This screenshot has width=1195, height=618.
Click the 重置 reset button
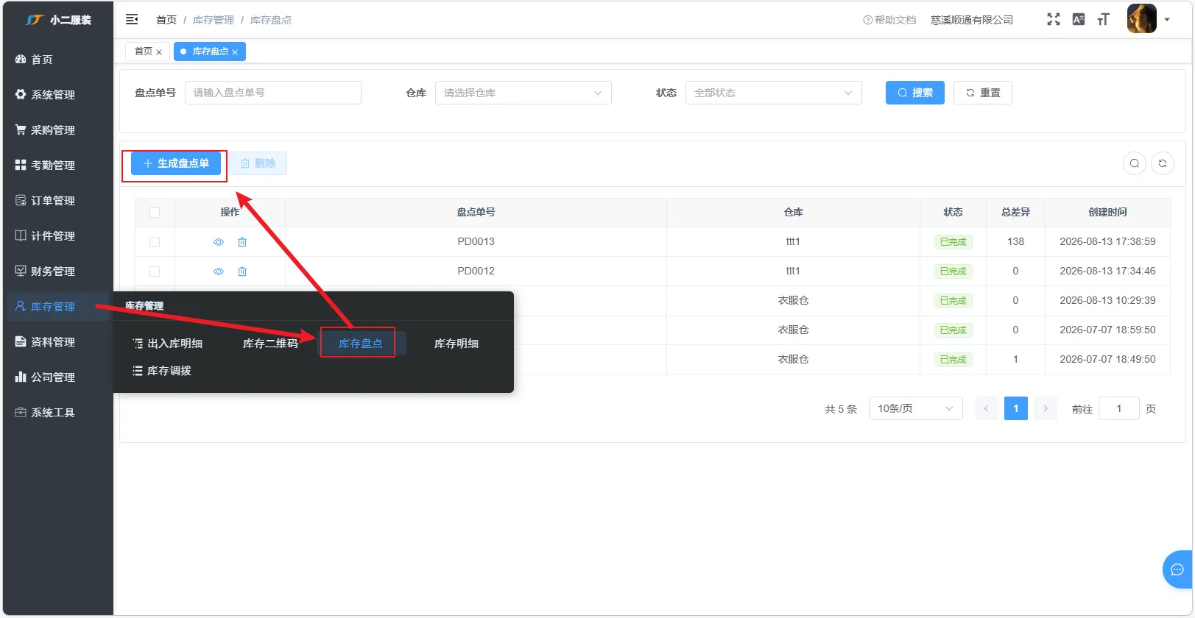coord(983,93)
